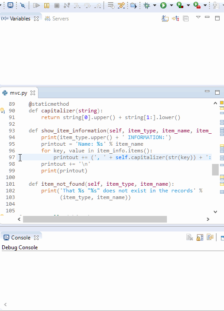Close the mvc.py editor tab

coord(33,93)
